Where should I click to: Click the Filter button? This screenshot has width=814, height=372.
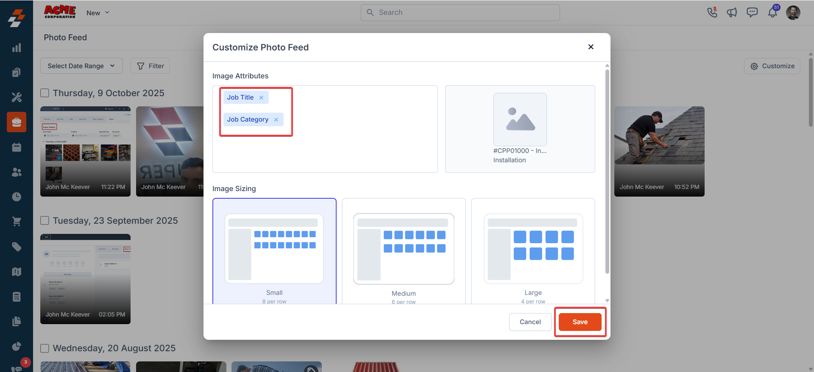click(x=150, y=66)
